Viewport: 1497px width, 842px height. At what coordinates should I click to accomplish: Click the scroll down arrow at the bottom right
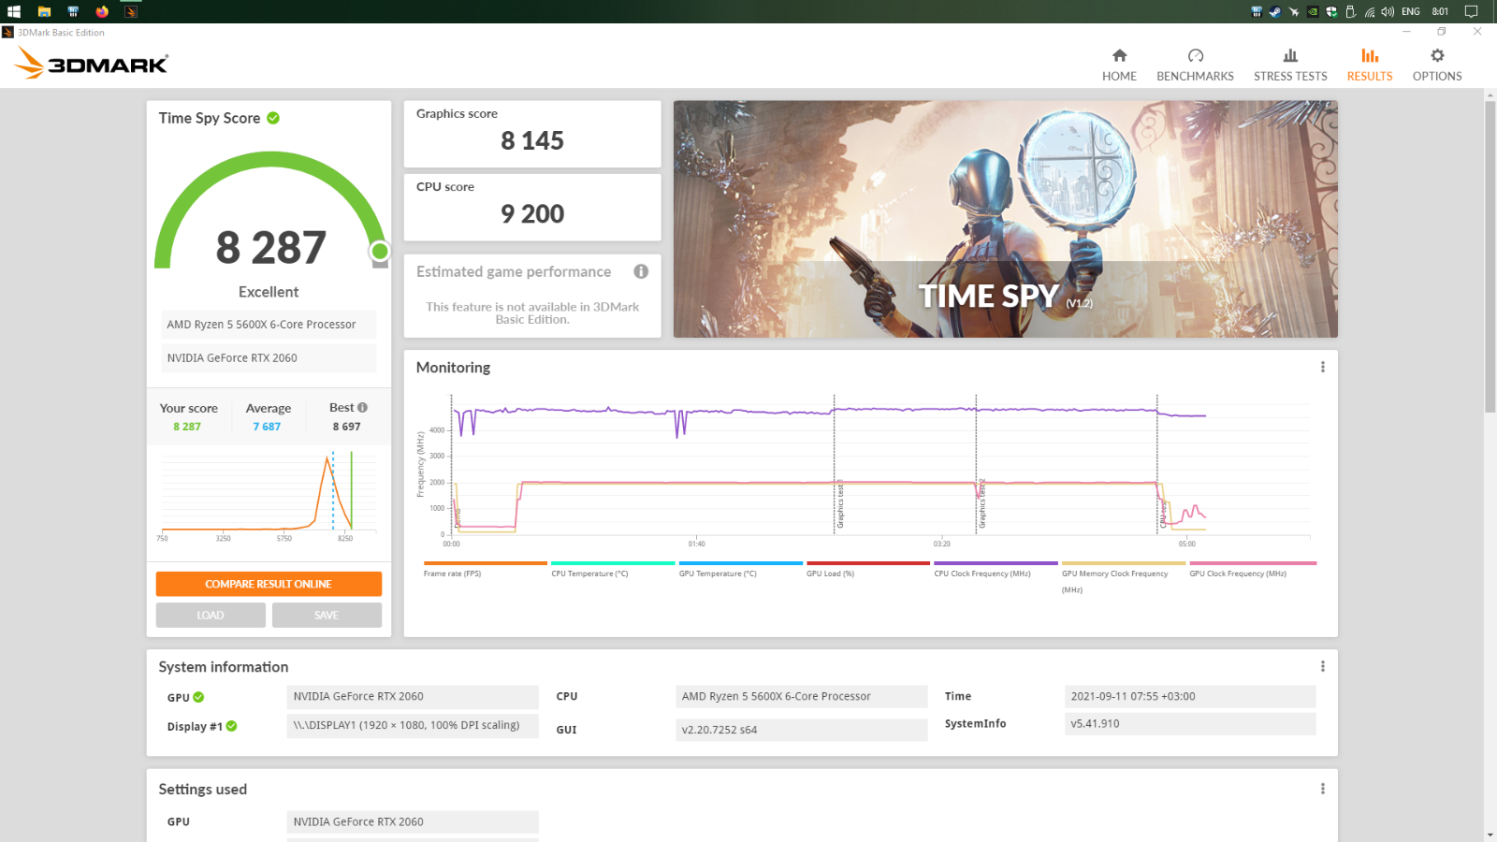[x=1490, y=835]
